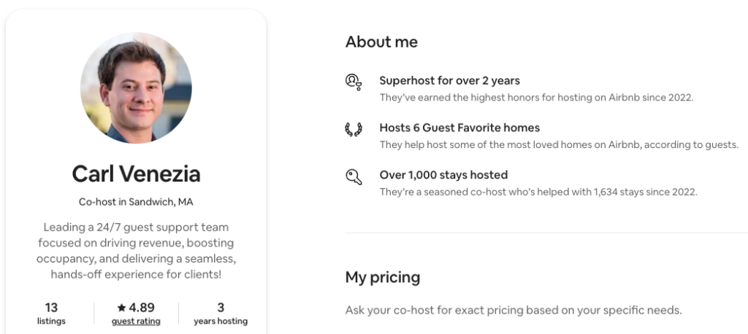
Task: Click "Over 1,000 stays hosted" title
Action: tap(443, 175)
